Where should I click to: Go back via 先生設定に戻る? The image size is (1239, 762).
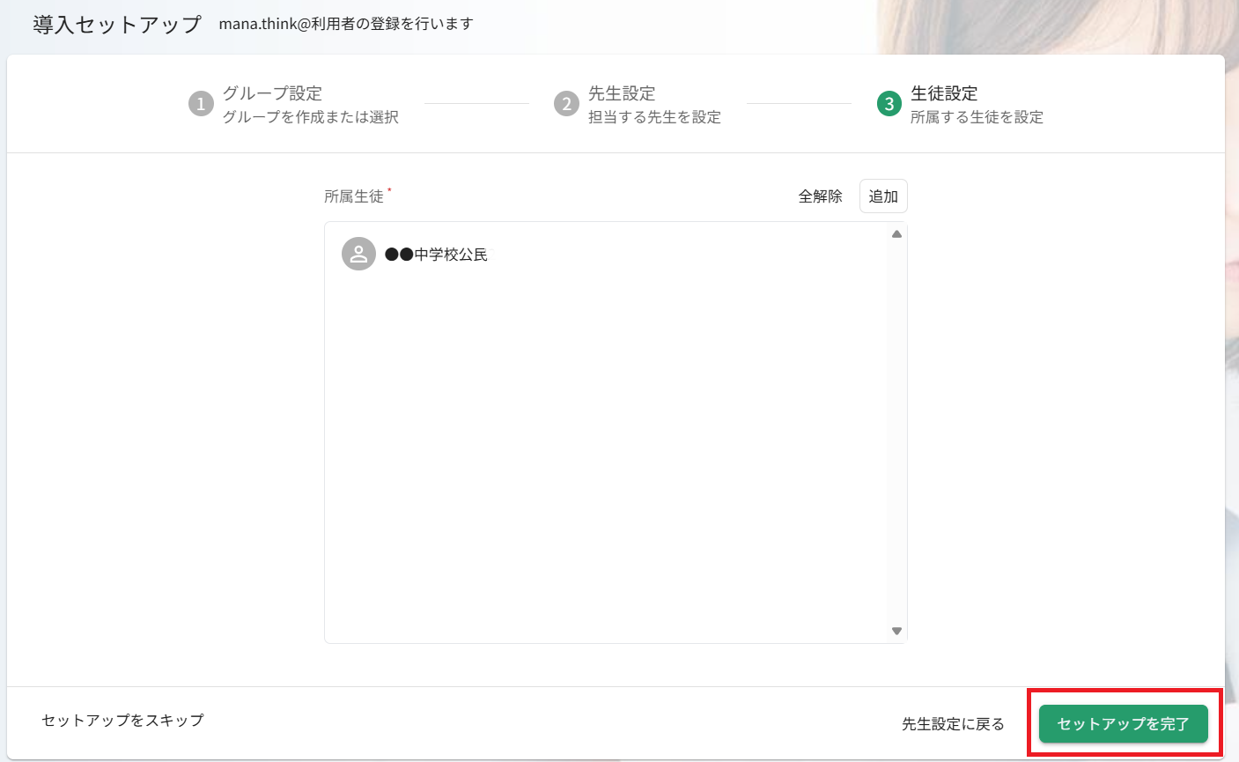click(953, 724)
